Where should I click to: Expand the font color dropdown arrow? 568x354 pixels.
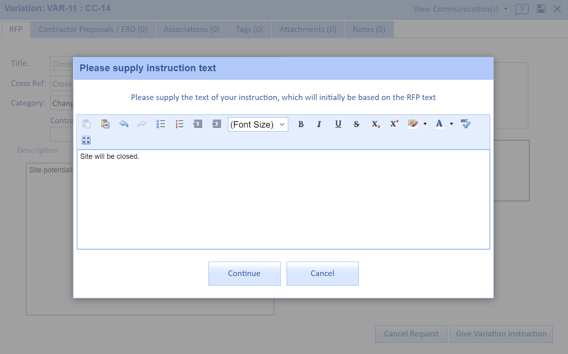click(x=451, y=124)
